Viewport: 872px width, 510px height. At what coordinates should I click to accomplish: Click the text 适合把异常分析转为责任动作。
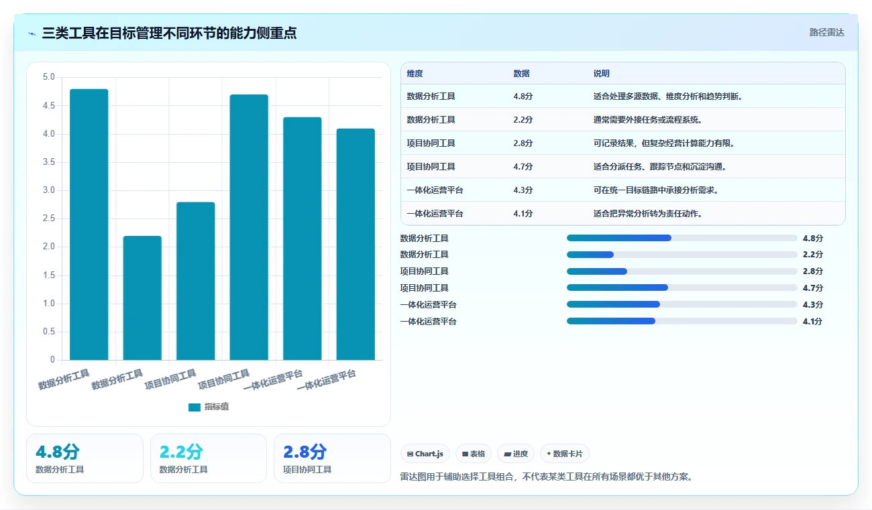click(x=648, y=214)
